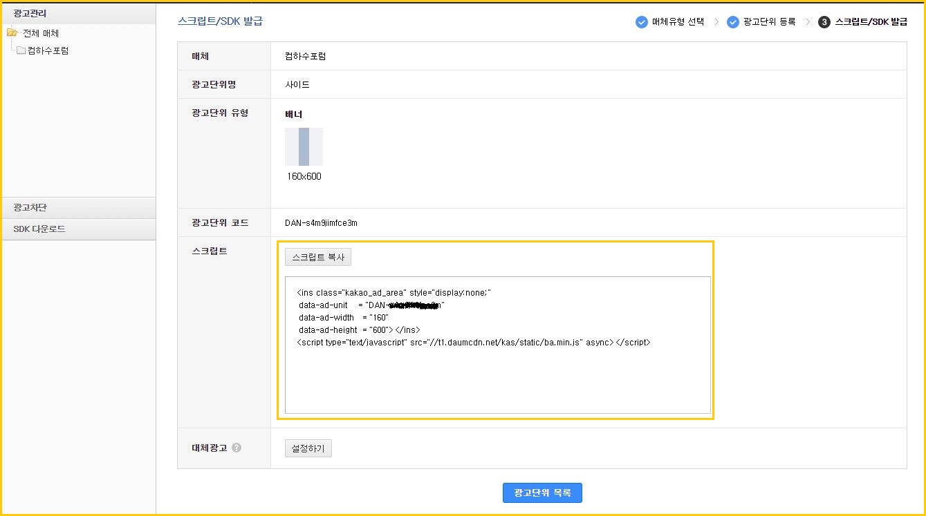
Task: Click the 광고단위 등록 step checkmark icon
Action: pos(733,22)
